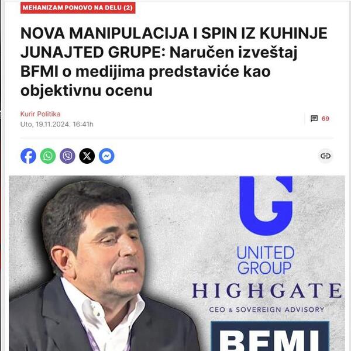
Task: Copy the article link with chain icon
Action: point(325,156)
